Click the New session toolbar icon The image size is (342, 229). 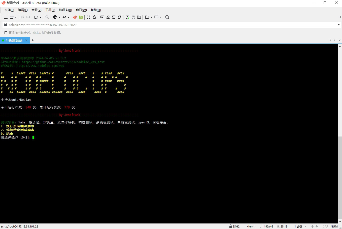point(6,17)
